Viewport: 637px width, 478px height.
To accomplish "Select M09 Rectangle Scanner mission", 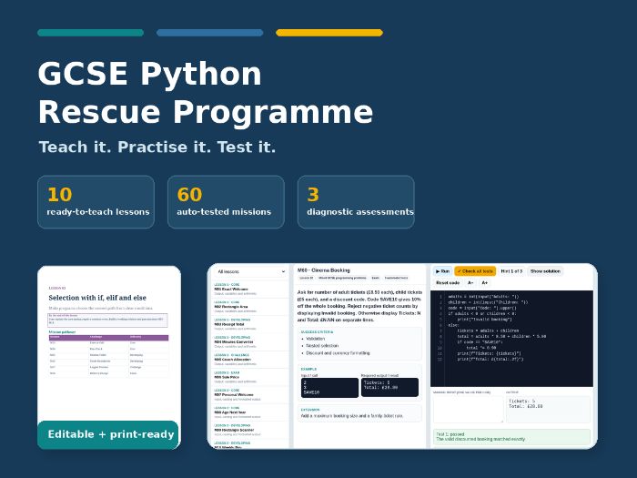I will coord(250,430).
